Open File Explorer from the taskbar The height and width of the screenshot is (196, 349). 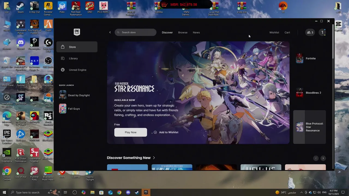pyautogui.click(x=92, y=192)
